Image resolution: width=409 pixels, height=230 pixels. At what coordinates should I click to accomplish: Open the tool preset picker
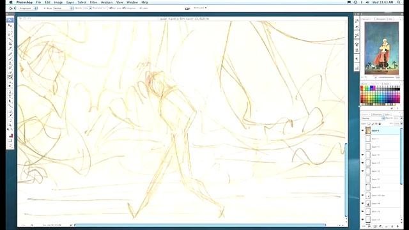pos(12,8)
